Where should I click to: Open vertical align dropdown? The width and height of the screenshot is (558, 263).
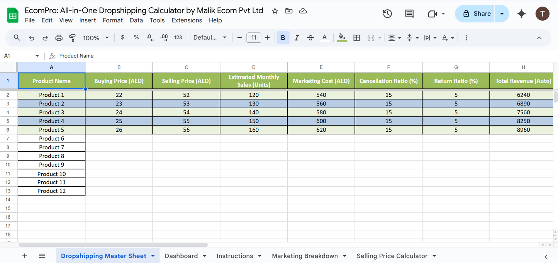(x=412, y=38)
